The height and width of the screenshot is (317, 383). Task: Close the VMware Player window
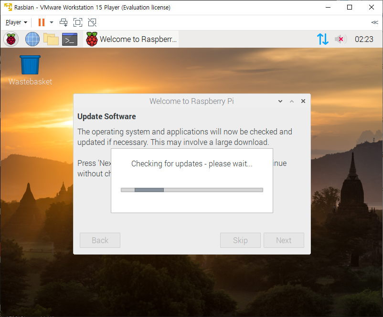[x=372, y=7]
